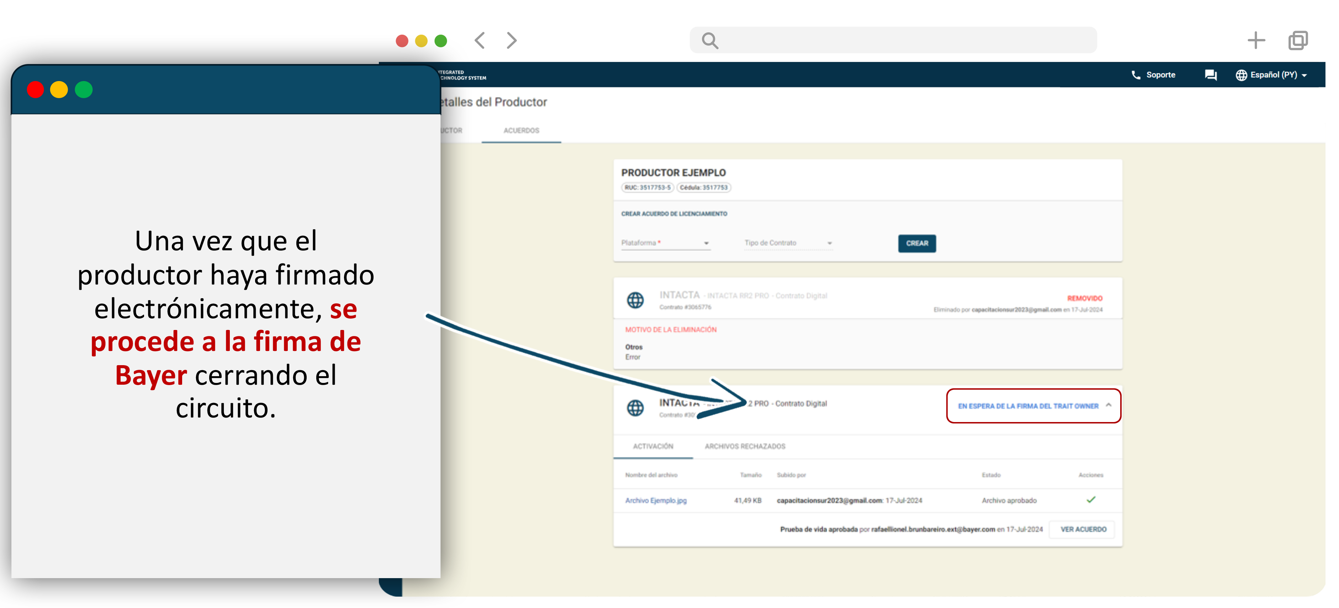
Task: Click the green approved checkmark
Action: (x=1091, y=500)
